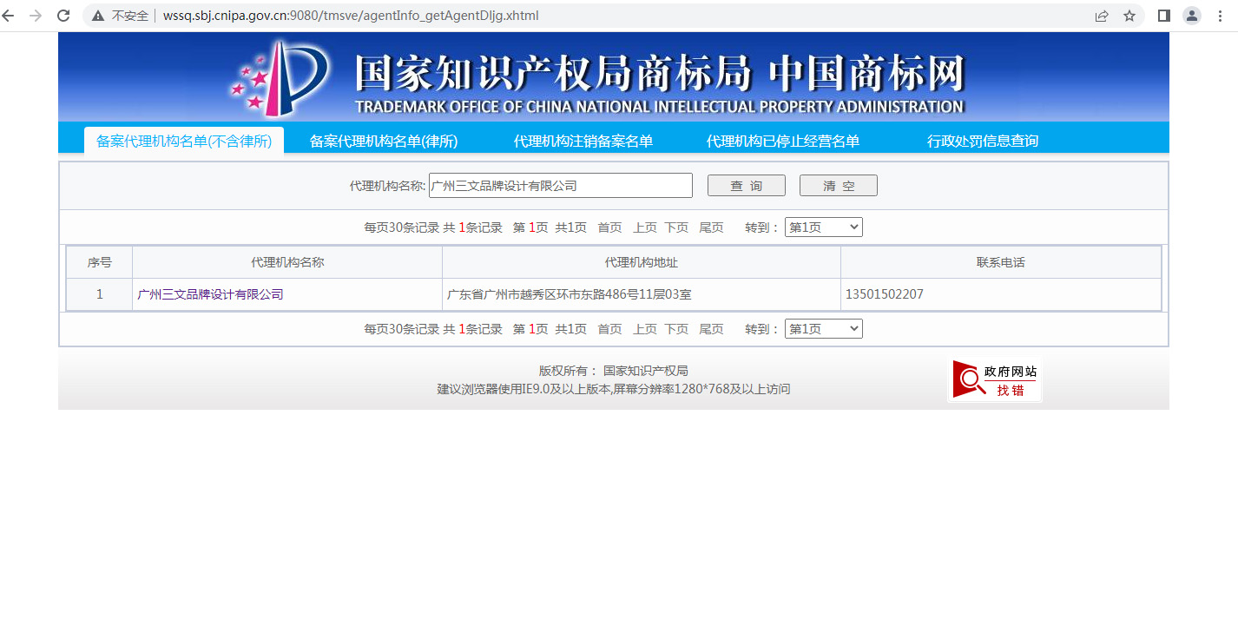Click the 代理机构名称 input field
Screen dimensions: 1238x626
coord(561,185)
